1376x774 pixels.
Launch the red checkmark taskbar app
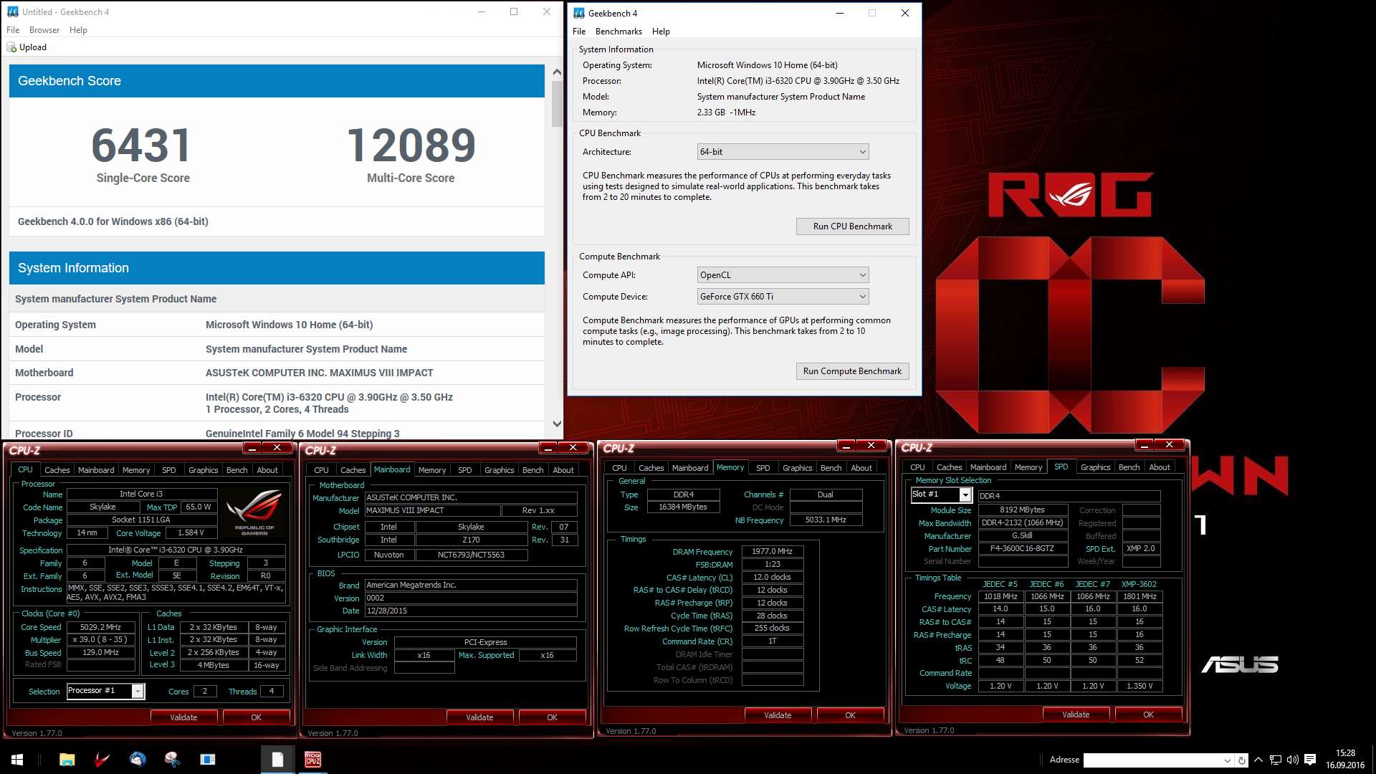click(x=102, y=759)
